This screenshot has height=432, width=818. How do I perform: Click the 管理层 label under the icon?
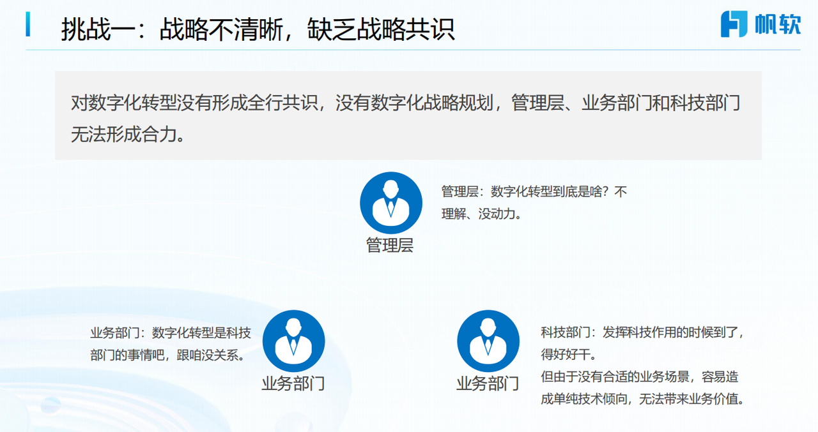(390, 246)
